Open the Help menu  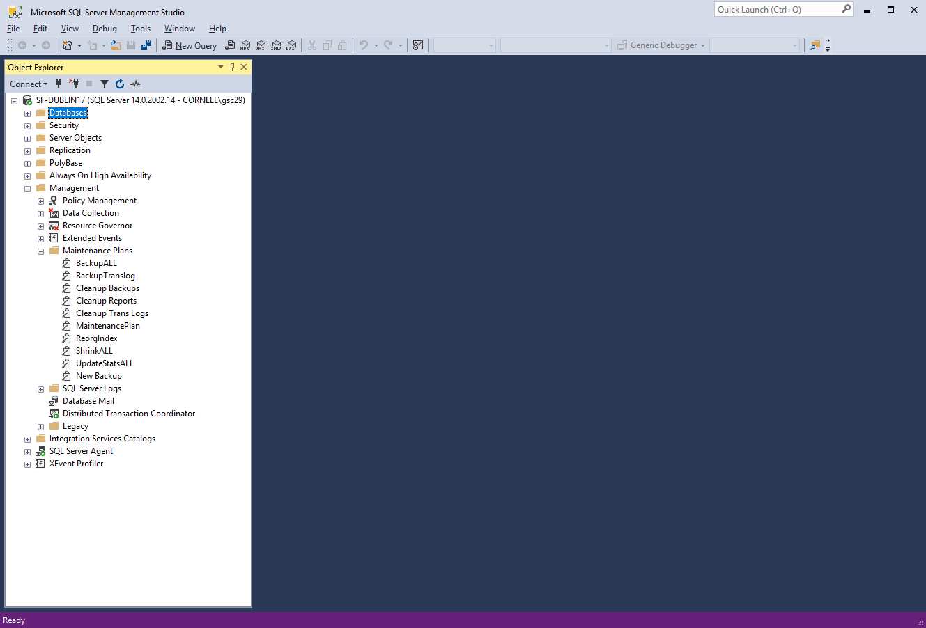pyautogui.click(x=217, y=29)
